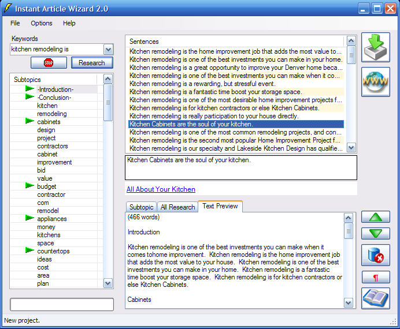Click the red paragraph mark button
The image size is (400, 329).
[x=376, y=277]
